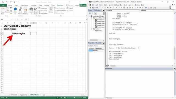Click View Microsoft Excel icon in VBA toolbar
Image resolution: width=176 pixels, height=99 pixels.
(90, 8)
